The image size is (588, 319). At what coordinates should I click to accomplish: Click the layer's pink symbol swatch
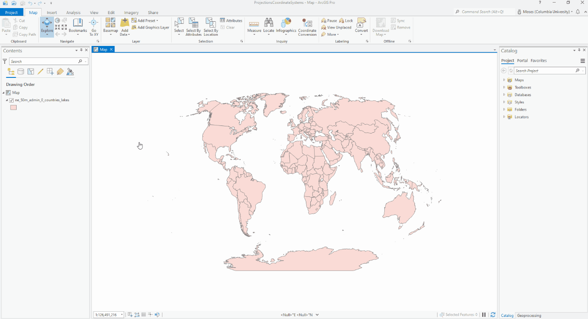tap(13, 107)
